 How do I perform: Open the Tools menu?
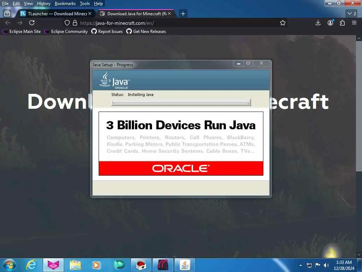[84, 4]
